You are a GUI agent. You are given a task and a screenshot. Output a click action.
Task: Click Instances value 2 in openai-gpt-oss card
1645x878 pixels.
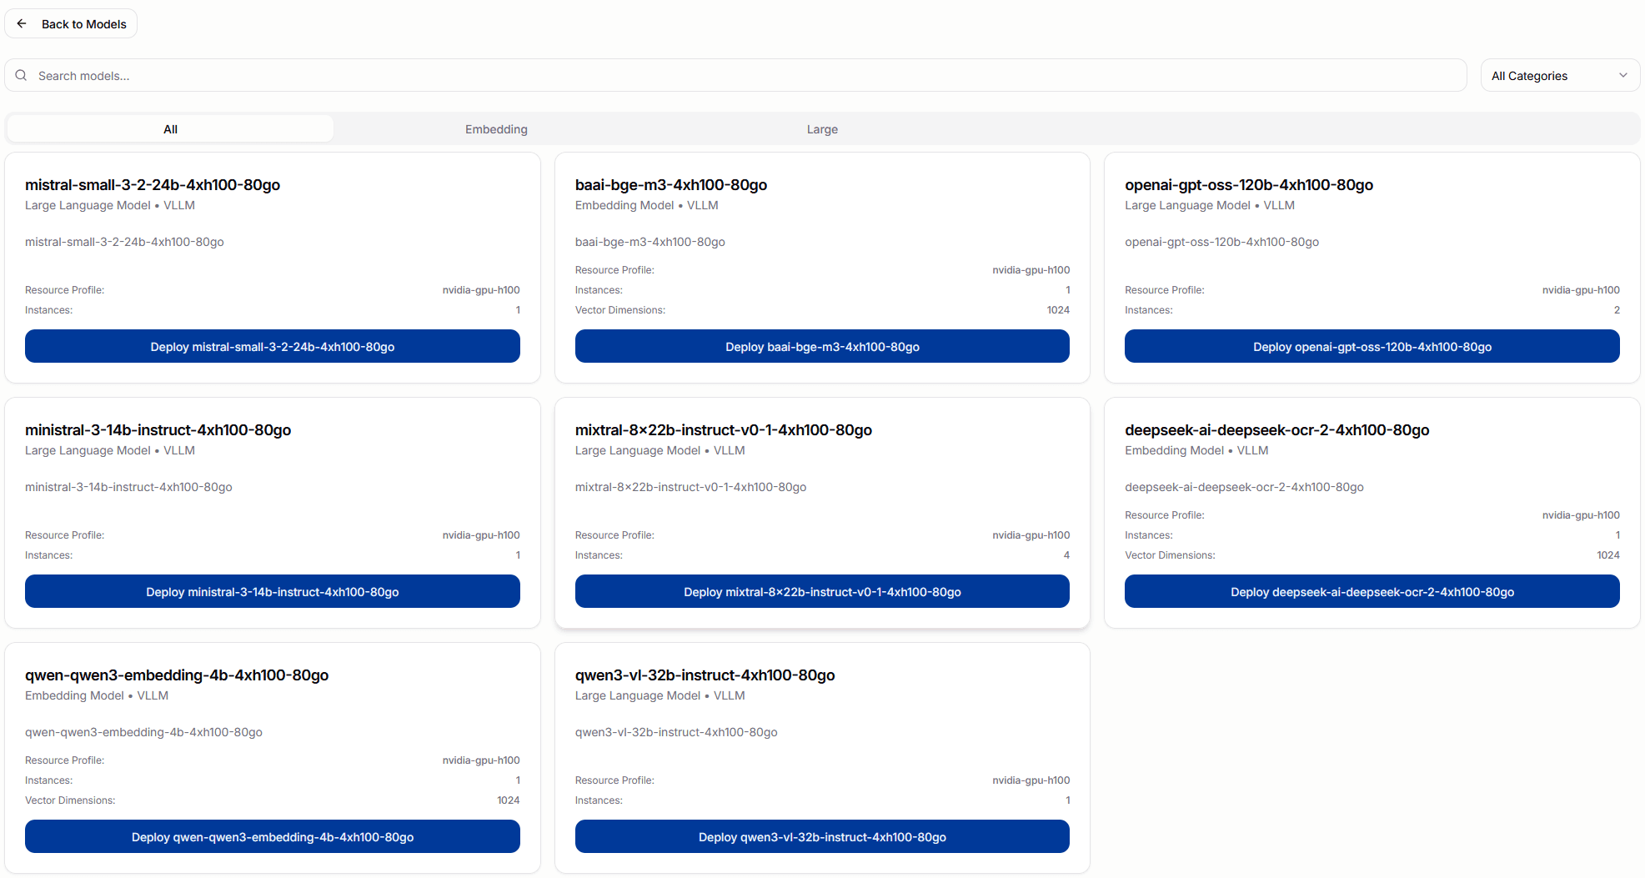[1617, 310]
